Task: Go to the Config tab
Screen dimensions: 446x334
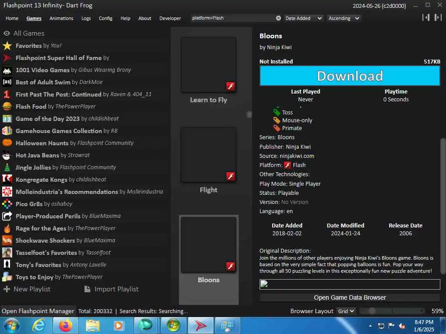Action: tap(105, 18)
